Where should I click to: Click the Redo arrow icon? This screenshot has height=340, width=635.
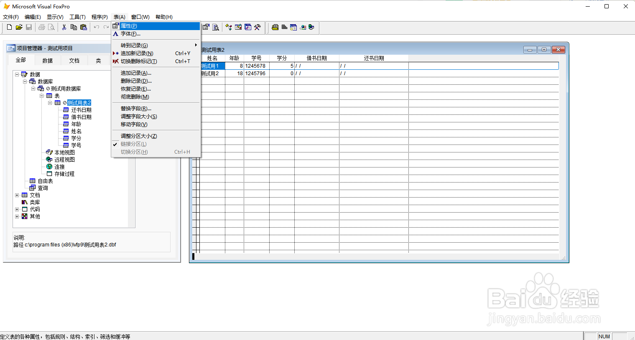tap(106, 27)
